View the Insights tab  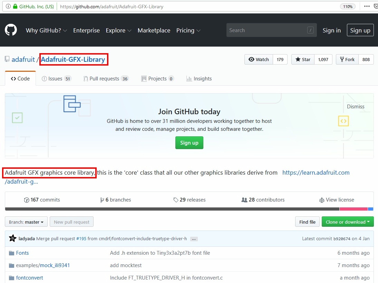pos(199,79)
